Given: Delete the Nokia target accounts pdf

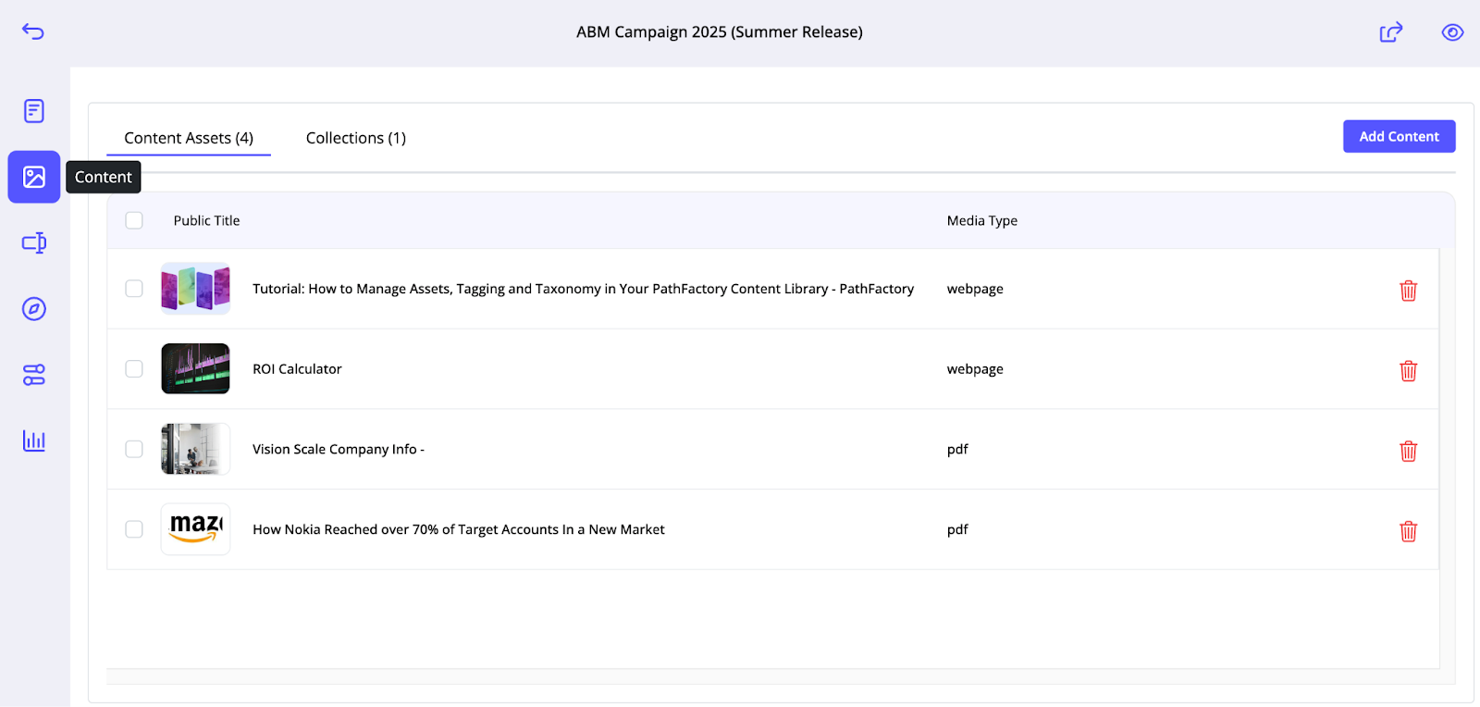Looking at the screenshot, I should (x=1408, y=531).
